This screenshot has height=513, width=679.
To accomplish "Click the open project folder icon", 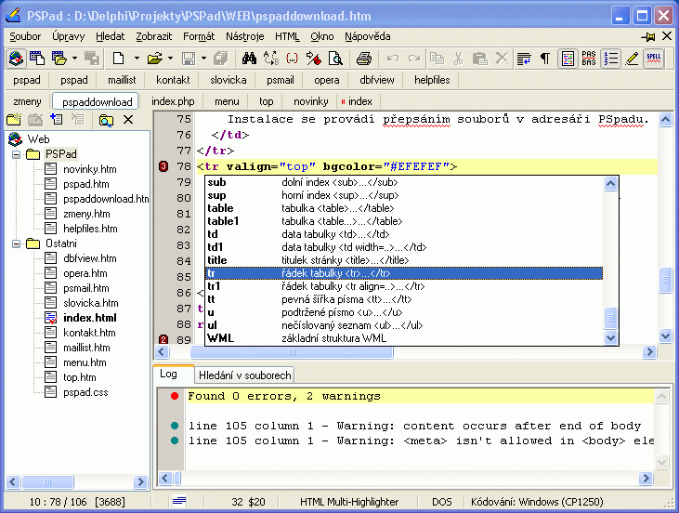I will coord(59,58).
